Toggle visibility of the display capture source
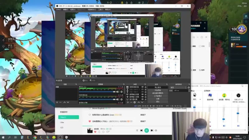Screen dimensions: 249x140 pos(143,99)
